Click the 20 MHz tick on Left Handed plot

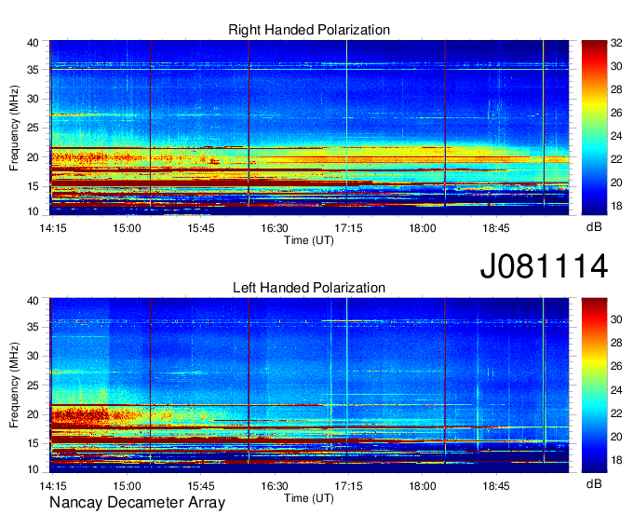point(33,414)
